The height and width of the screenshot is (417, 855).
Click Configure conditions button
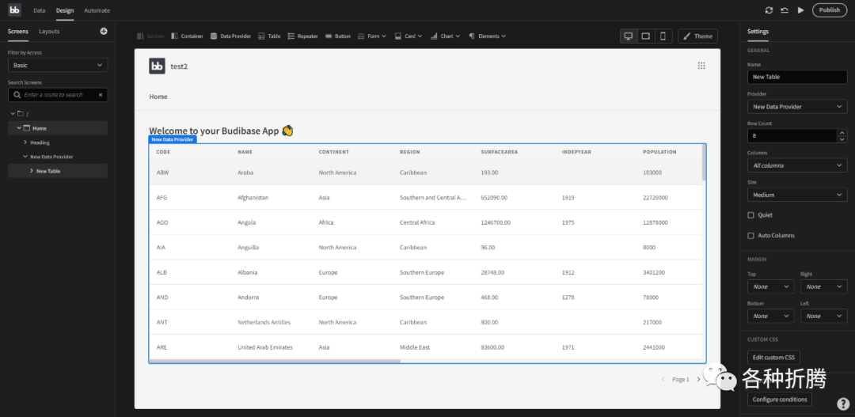pyautogui.click(x=780, y=400)
